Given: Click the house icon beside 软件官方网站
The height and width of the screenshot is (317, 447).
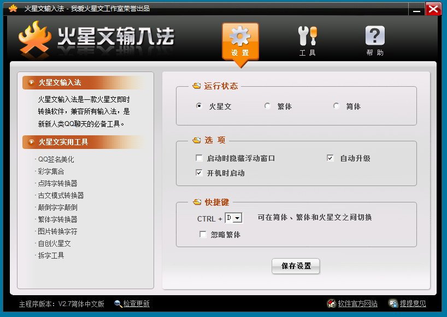Looking at the screenshot, I should [331, 303].
